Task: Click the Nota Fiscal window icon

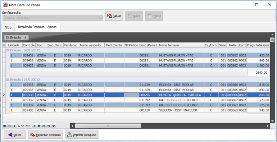Action: tap(5, 5)
